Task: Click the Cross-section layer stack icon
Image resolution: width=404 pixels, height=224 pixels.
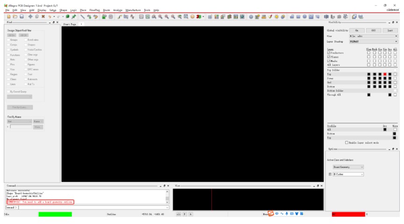Action: pos(229,17)
